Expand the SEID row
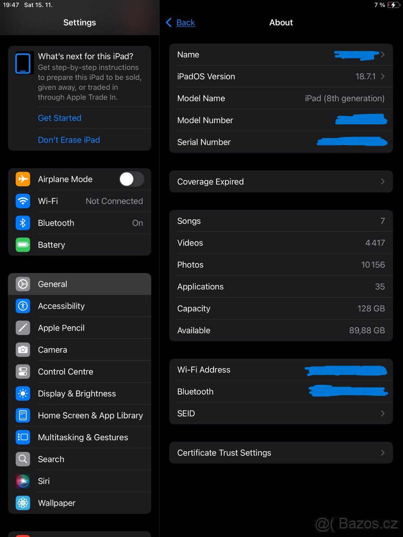Viewport: 403px width, 537px height. (281, 413)
